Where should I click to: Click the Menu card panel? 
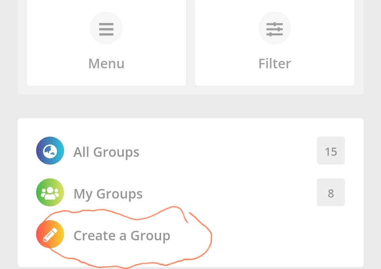106,43
